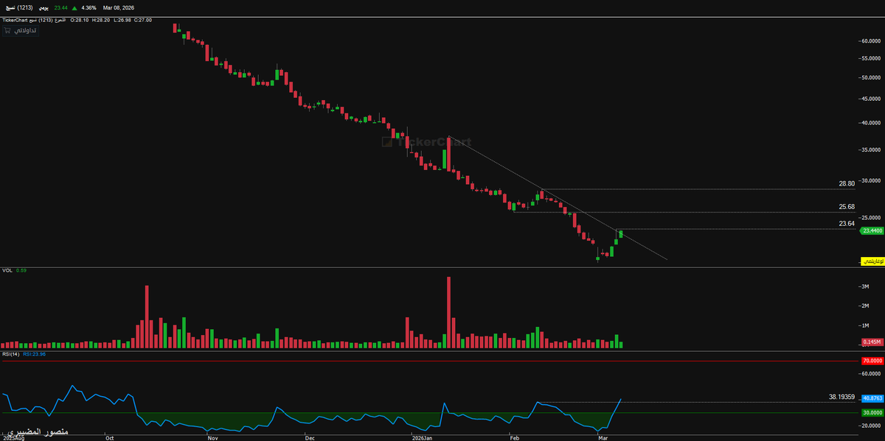
Task: Click the O:28.10 open price value
Action: coord(80,20)
